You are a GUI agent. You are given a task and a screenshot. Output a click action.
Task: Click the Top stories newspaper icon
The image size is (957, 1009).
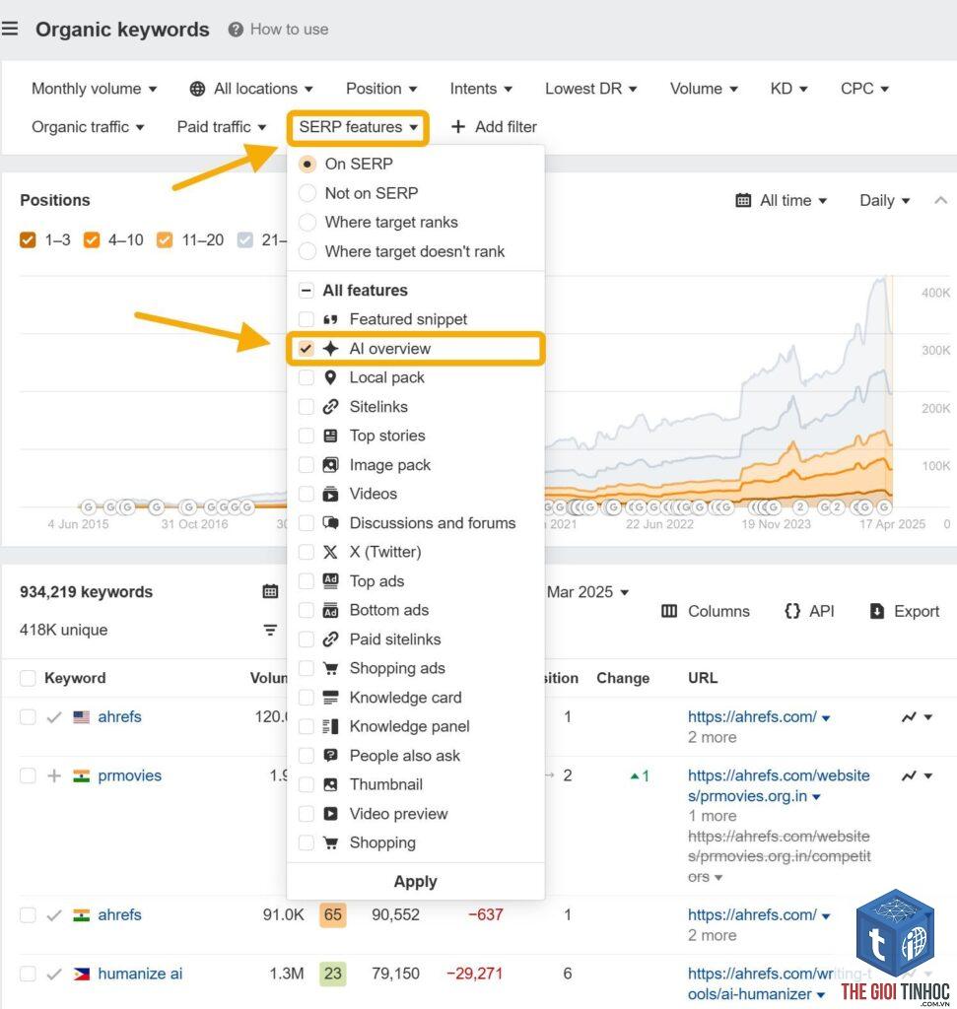point(330,436)
